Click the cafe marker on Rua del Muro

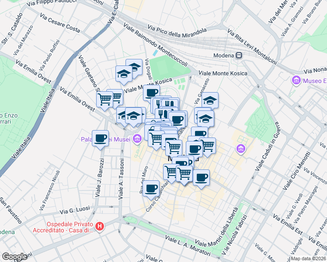coord(151,190)
